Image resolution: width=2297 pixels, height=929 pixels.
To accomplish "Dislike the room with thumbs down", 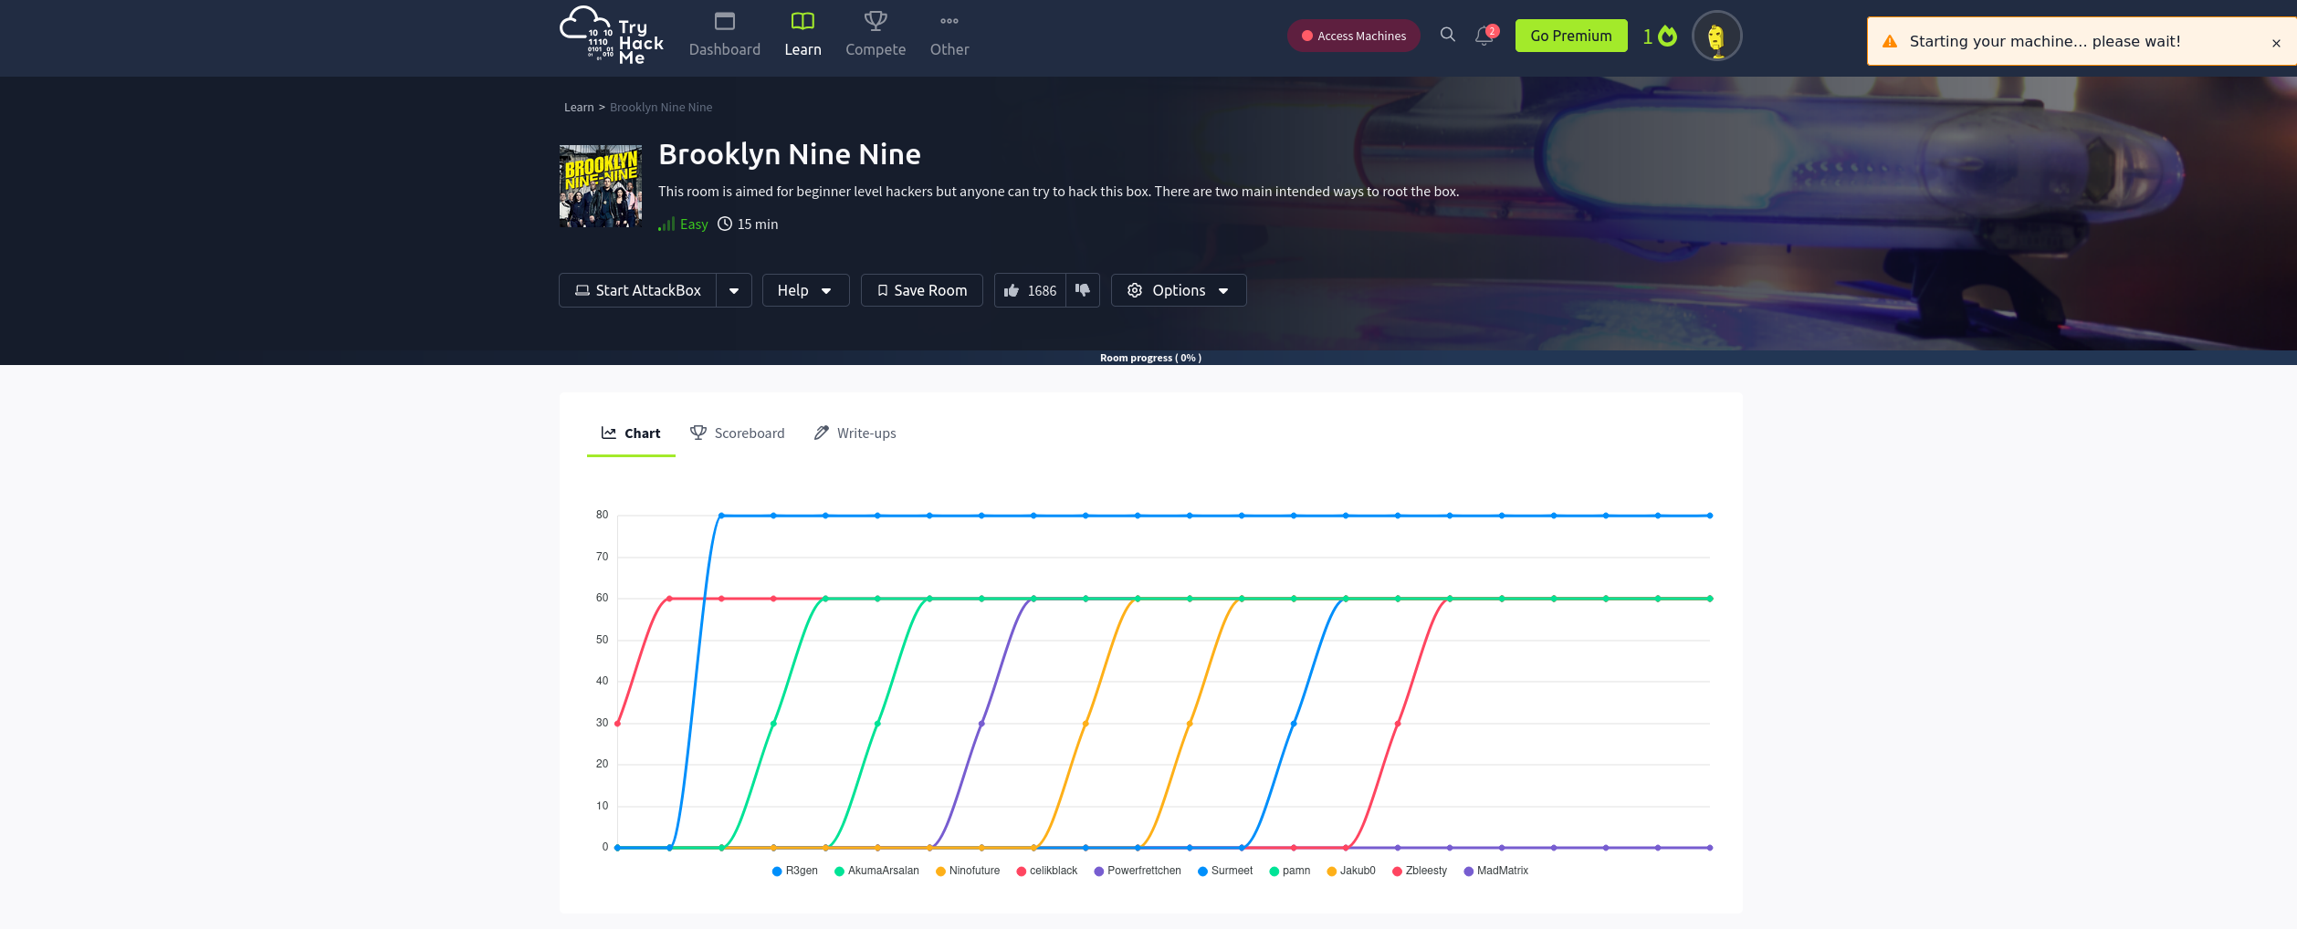I will click(1083, 290).
